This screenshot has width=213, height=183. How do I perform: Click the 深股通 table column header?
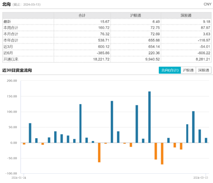[x=186, y=15]
